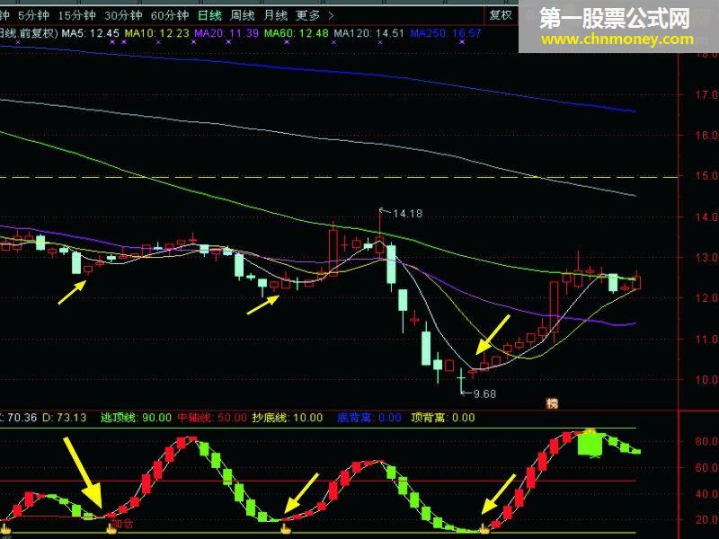The image size is (719, 539).
Task: Click the 榜 ranking icon on chart
Action: click(x=553, y=403)
